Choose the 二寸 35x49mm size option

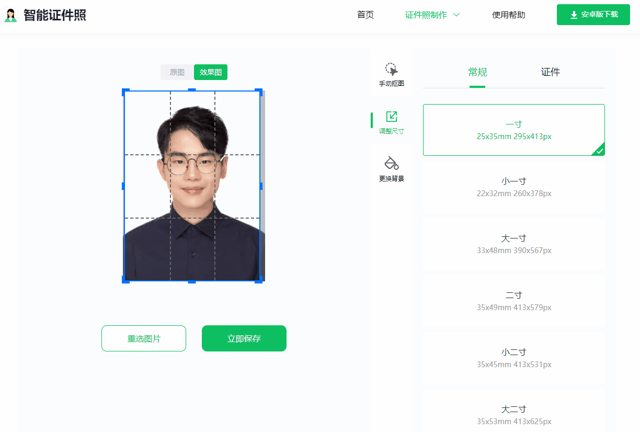pos(514,301)
